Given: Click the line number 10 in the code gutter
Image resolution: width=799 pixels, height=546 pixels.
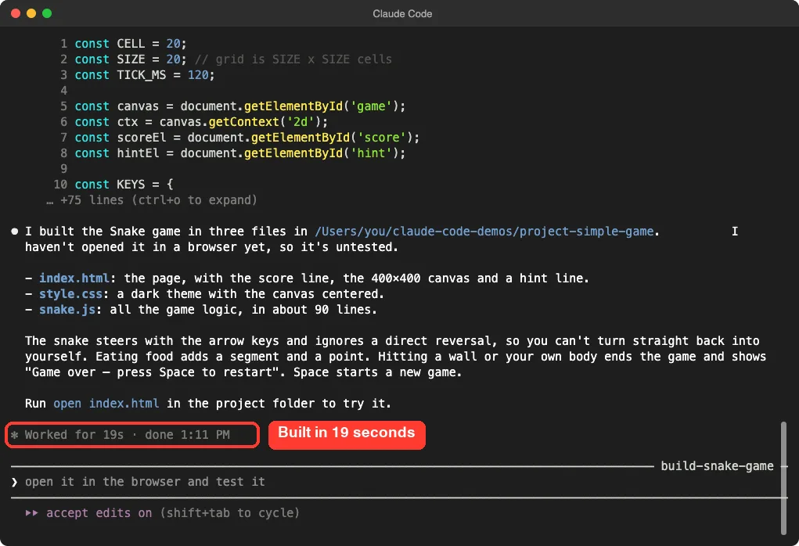Looking at the screenshot, I should click(60, 185).
